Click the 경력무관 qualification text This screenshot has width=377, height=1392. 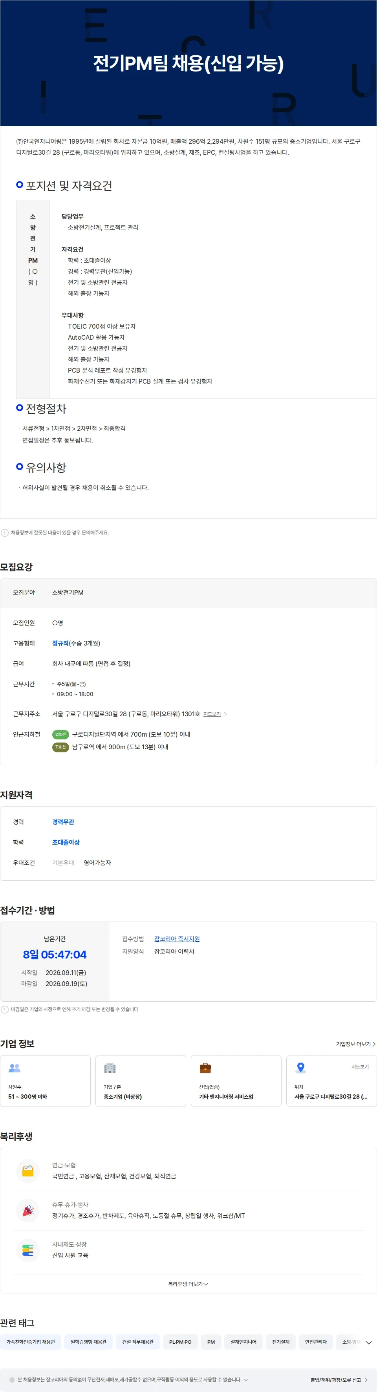point(63,822)
